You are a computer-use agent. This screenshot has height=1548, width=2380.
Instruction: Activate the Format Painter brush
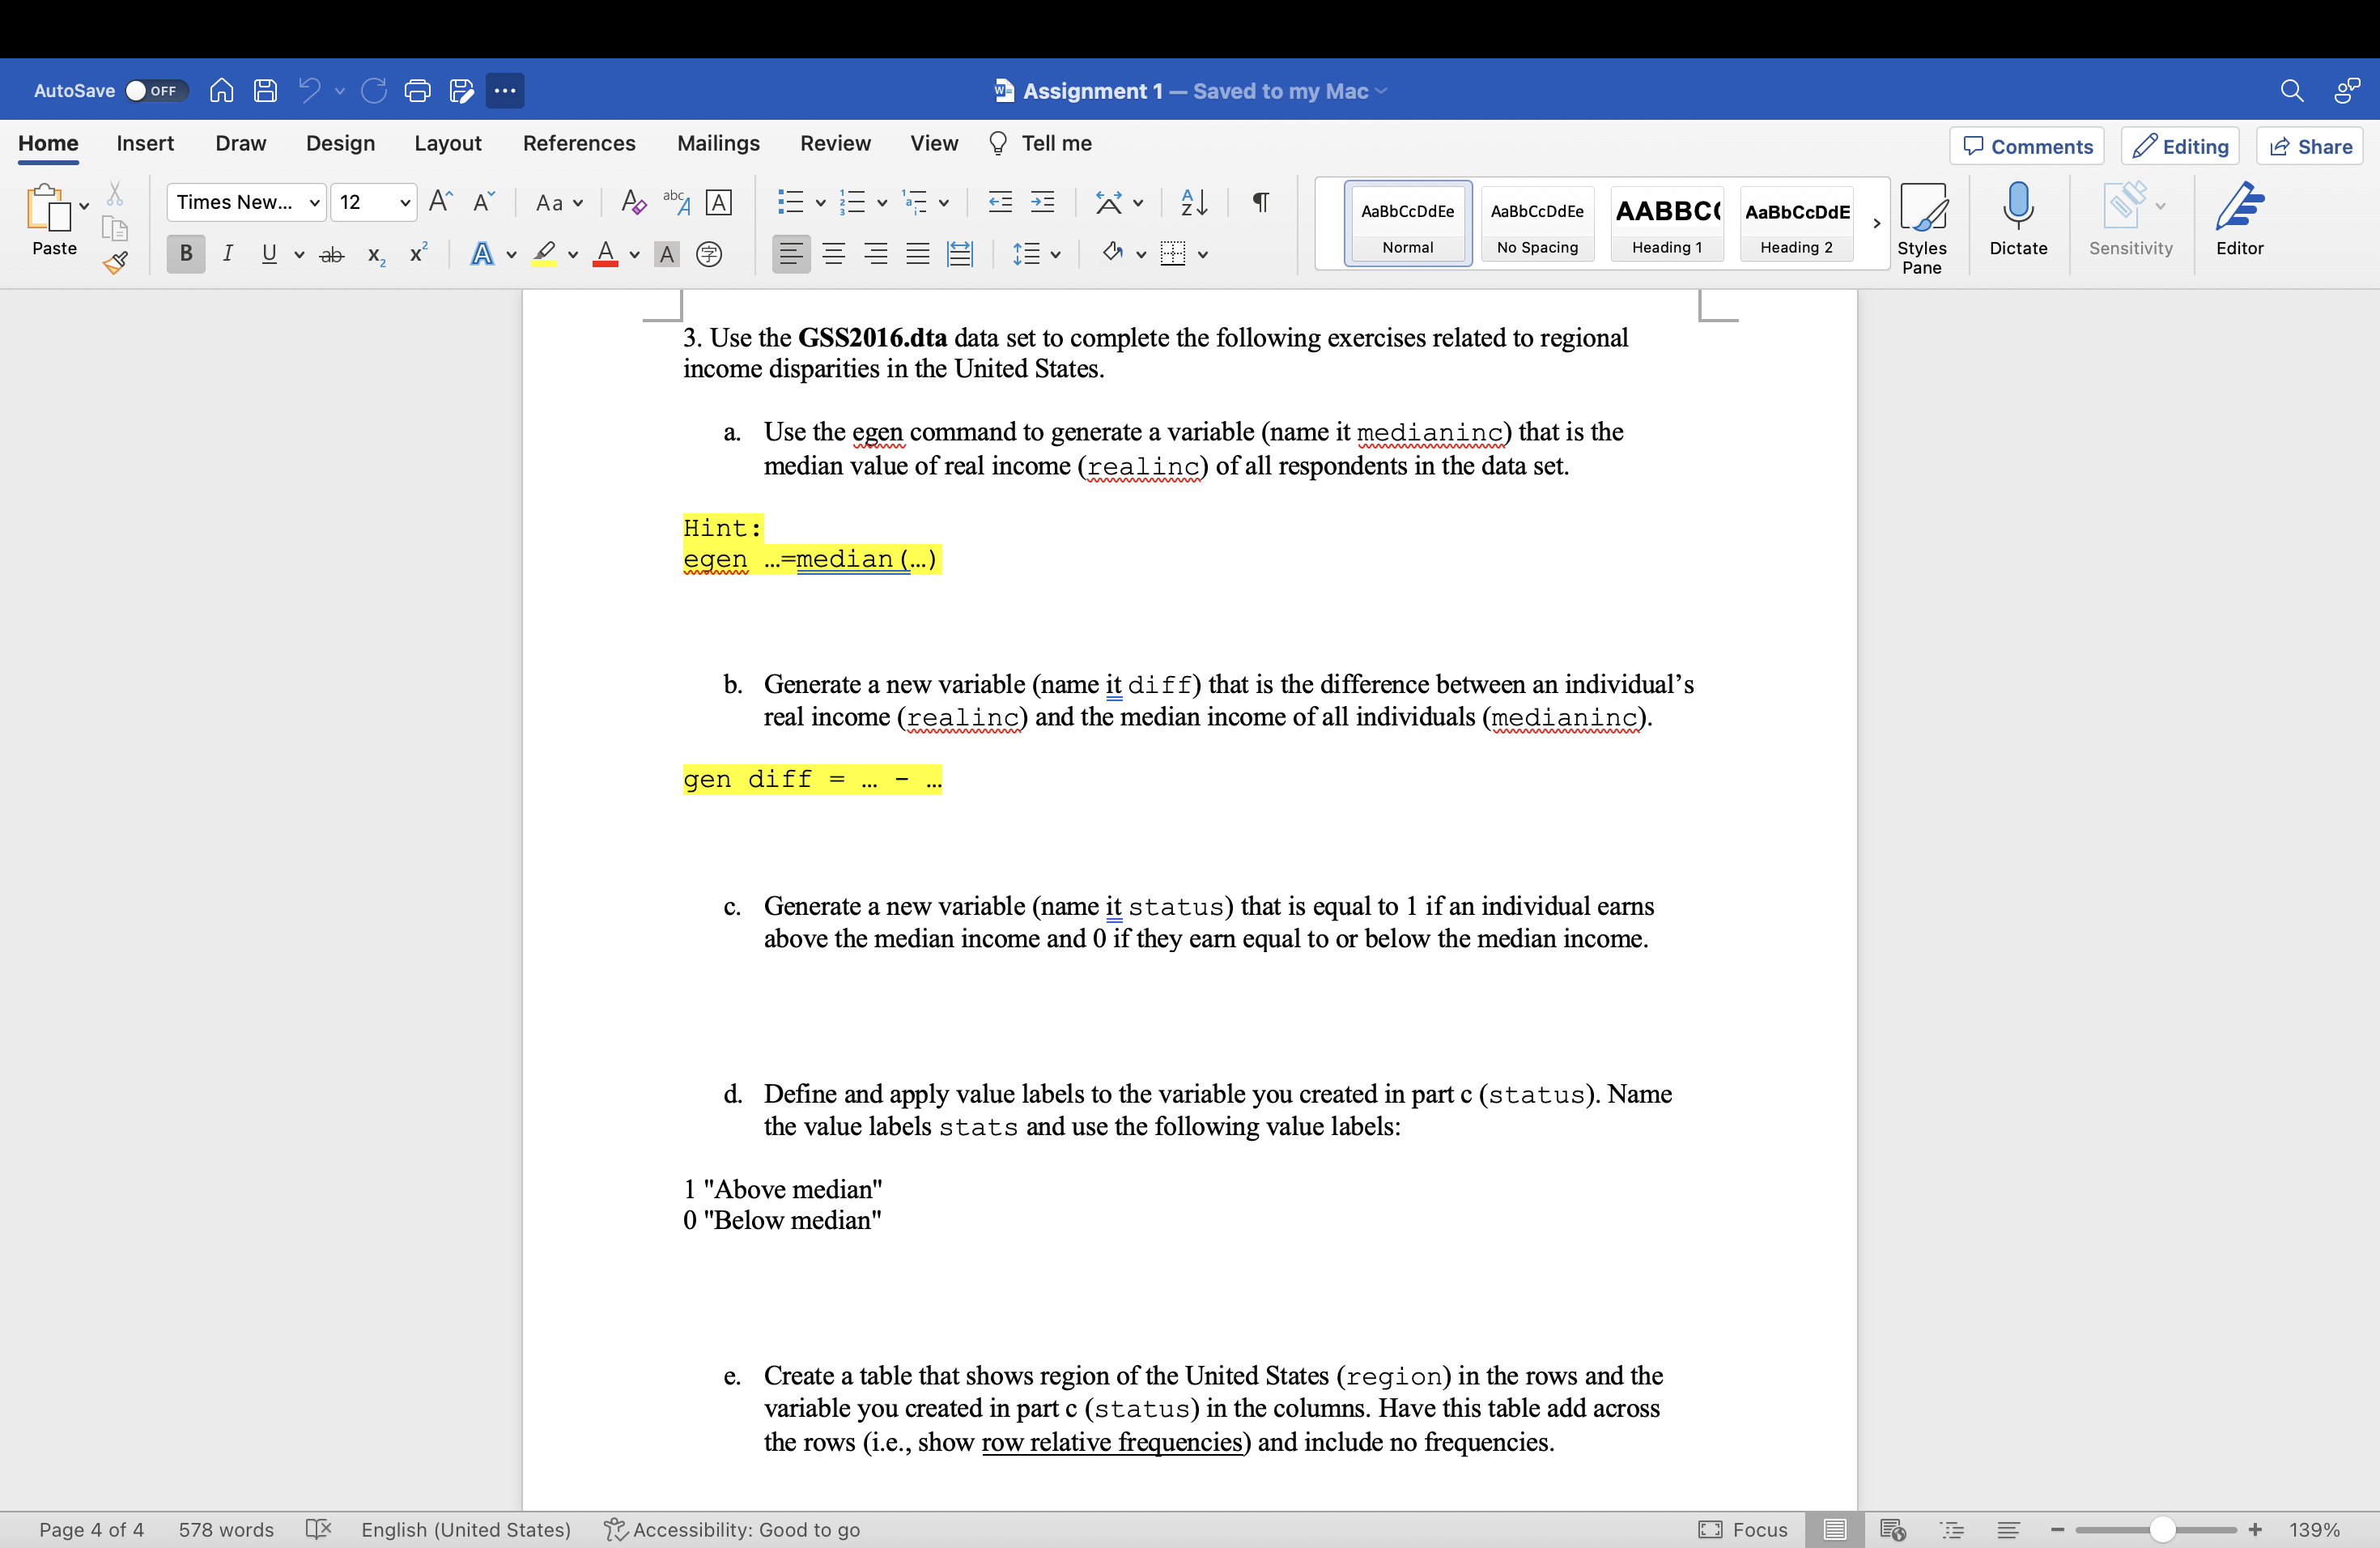click(x=116, y=263)
